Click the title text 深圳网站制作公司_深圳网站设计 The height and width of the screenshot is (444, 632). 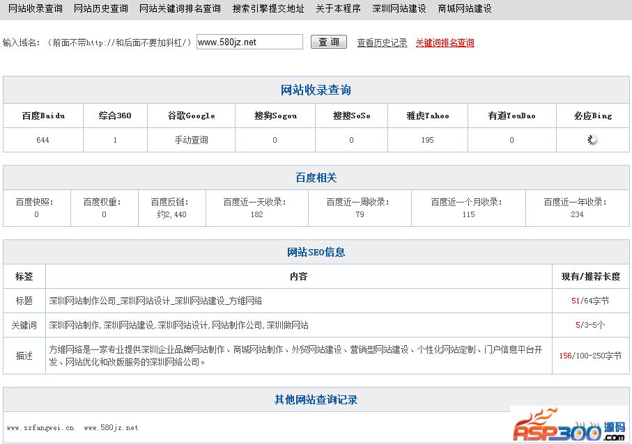tap(155, 301)
